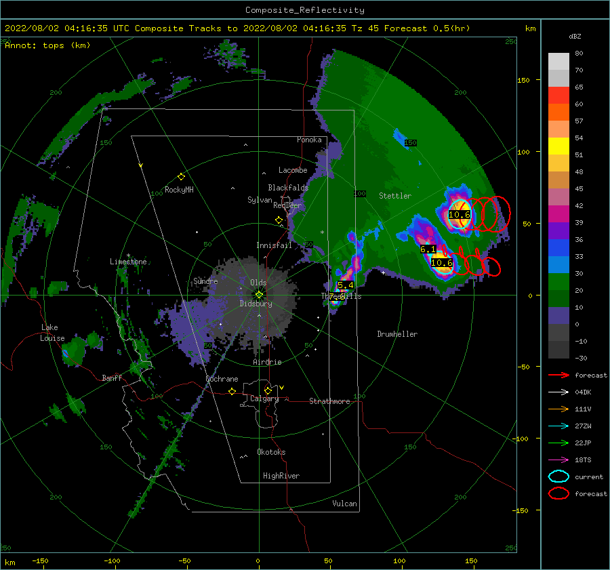This screenshot has height=570, width=610.
Task: Click the 10.6 storm label east of Stettler
Action: pyautogui.click(x=460, y=215)
